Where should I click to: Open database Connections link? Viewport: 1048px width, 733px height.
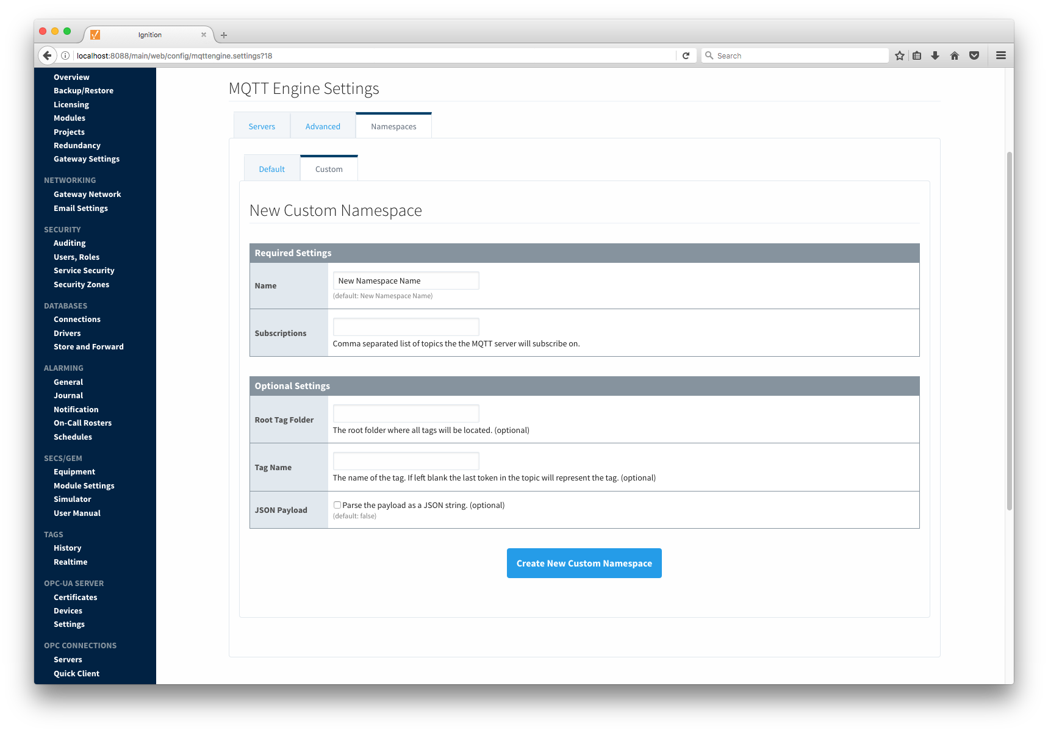pos(77,320)
